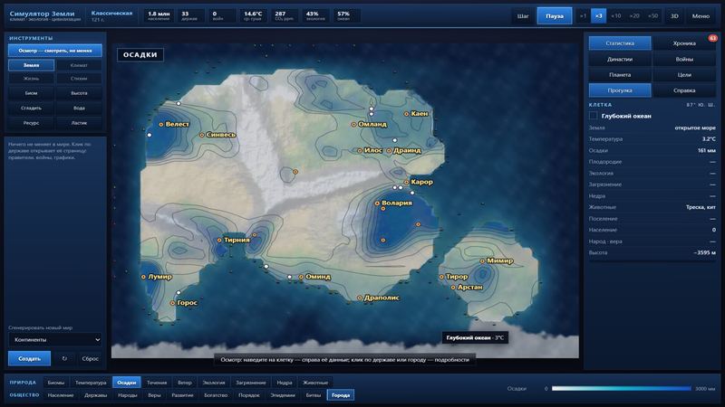
Task: Select the Драинд city marker
Action: tap(390, 150)
